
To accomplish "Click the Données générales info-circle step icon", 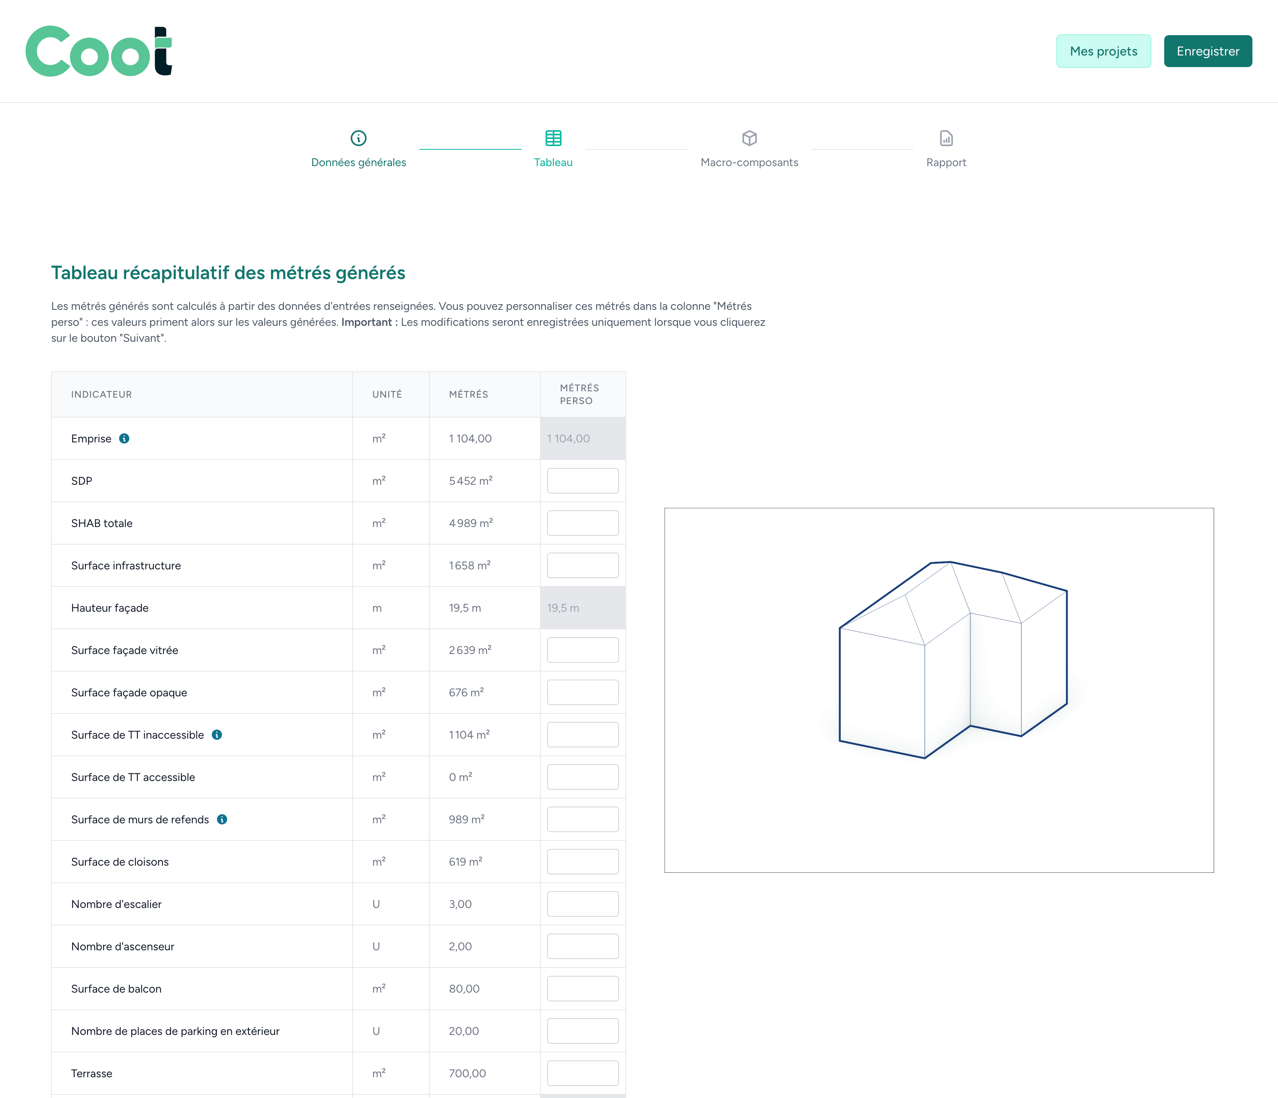I will click(x=358, y=137).
